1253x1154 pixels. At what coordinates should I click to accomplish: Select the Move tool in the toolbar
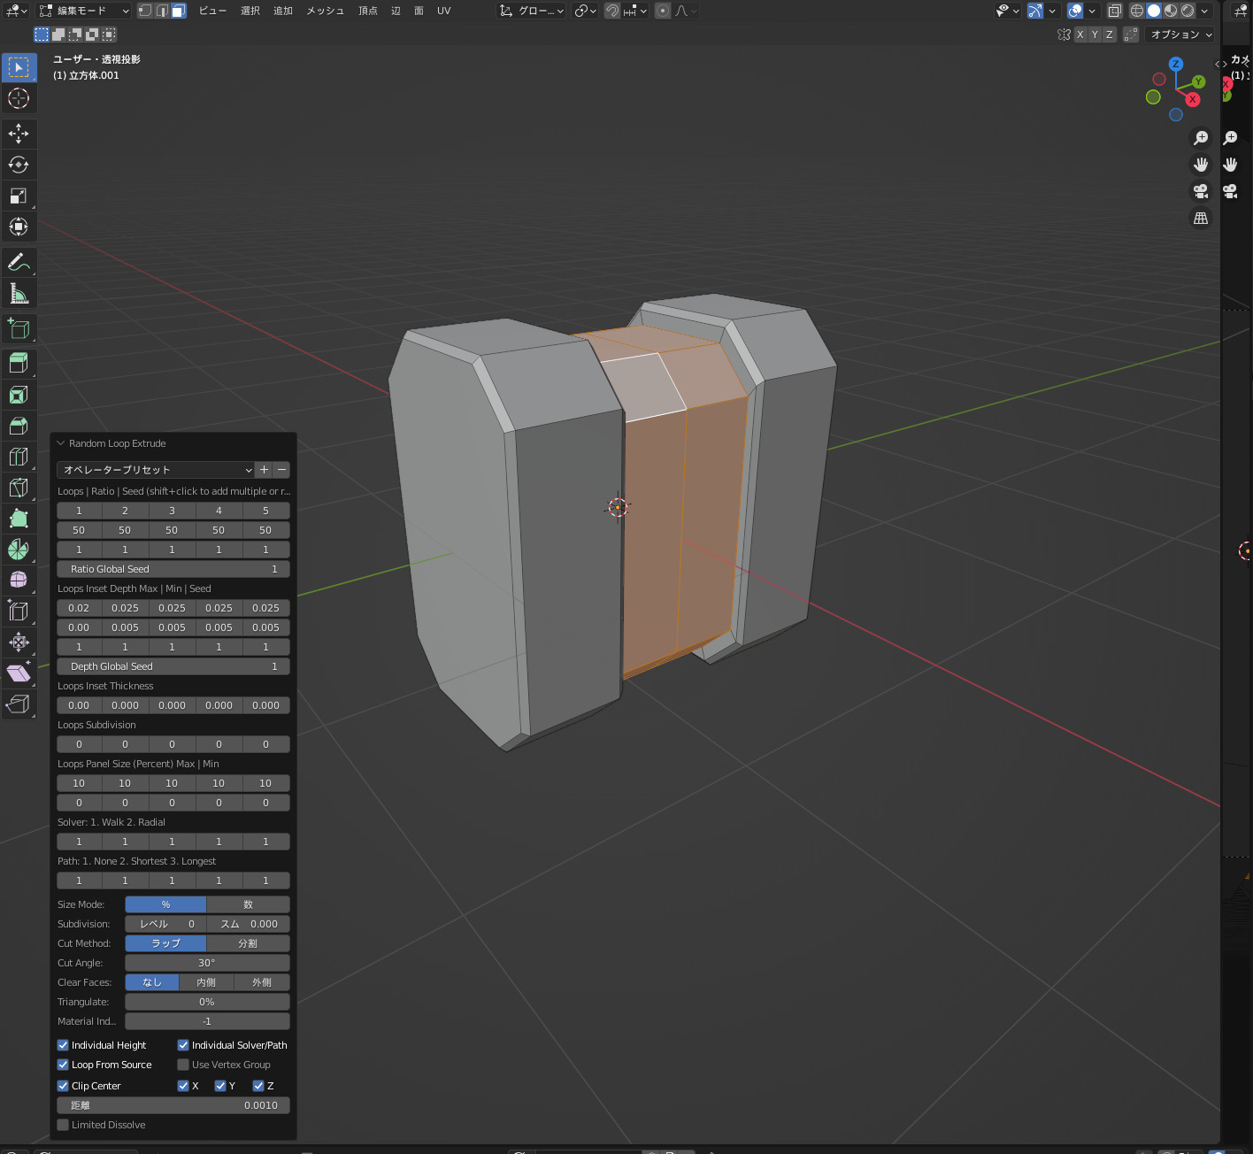tap(19, 134)
